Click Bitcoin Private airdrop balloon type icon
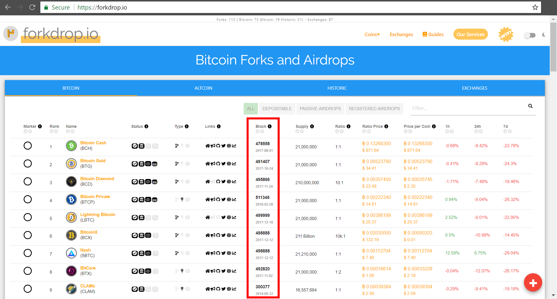The height and width of the screenshot is (299, 557). point(182,199)
